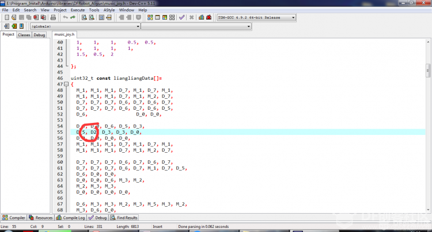Click the Print icon in the toolbar
This screenshot has width=432, height=232.
[x=53, y=17]
